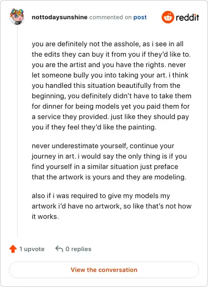Click the line ending "they are modeling."

point(109,177)
